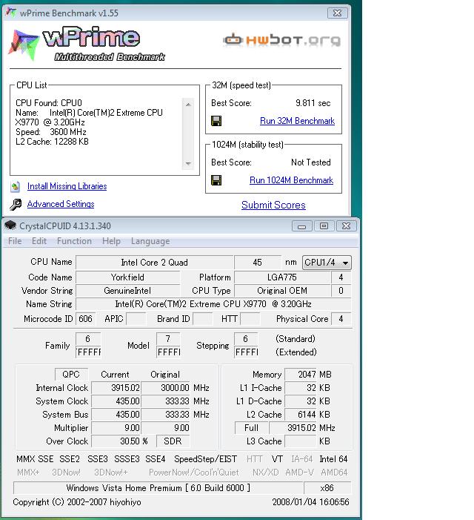Click the Model standard value 7

[168, 338]
